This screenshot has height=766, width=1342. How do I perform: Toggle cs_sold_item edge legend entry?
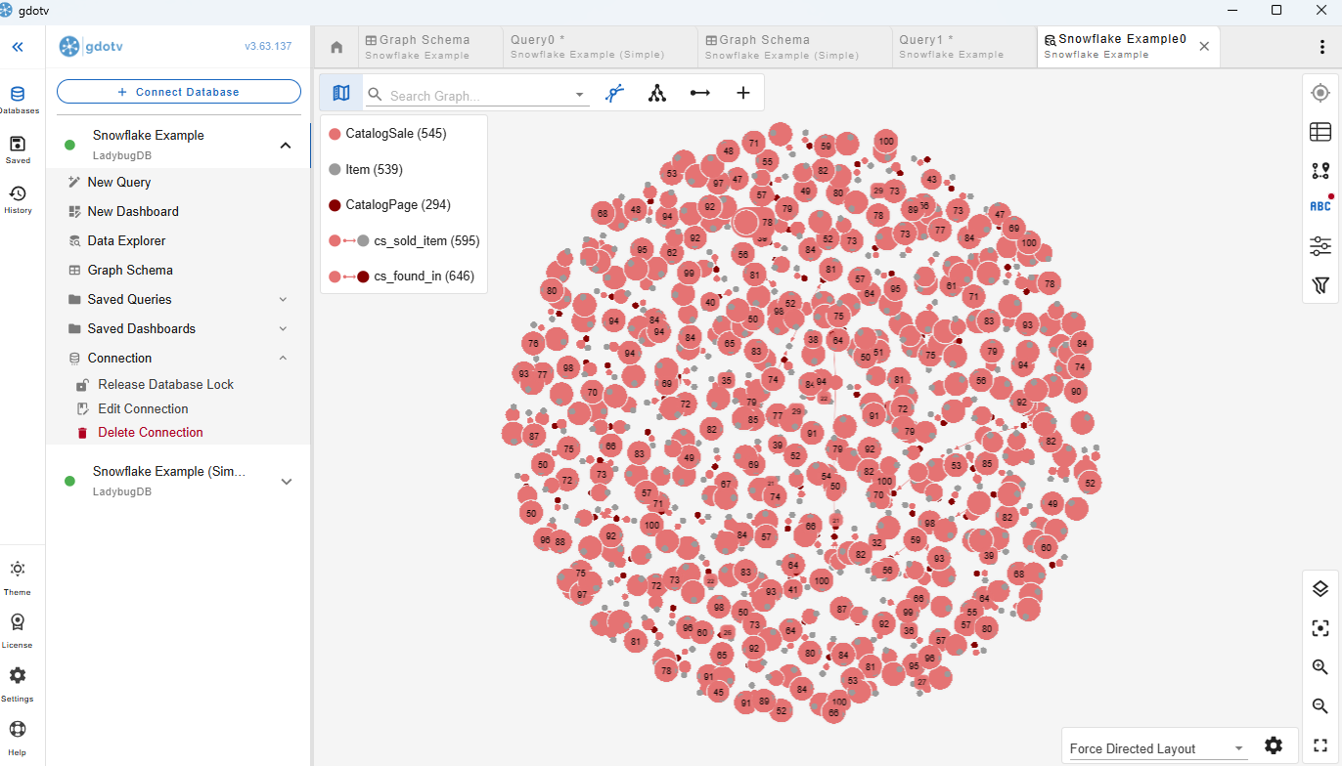tap(404, 240)
